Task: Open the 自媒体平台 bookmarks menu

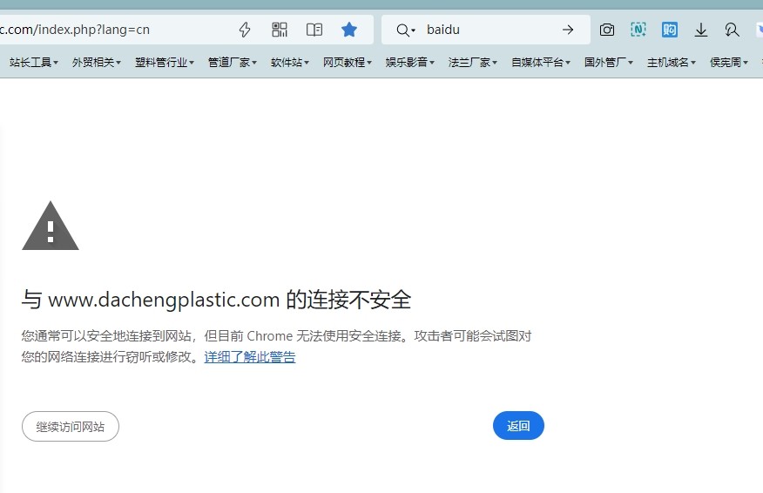Action: (x=541, y=63)
